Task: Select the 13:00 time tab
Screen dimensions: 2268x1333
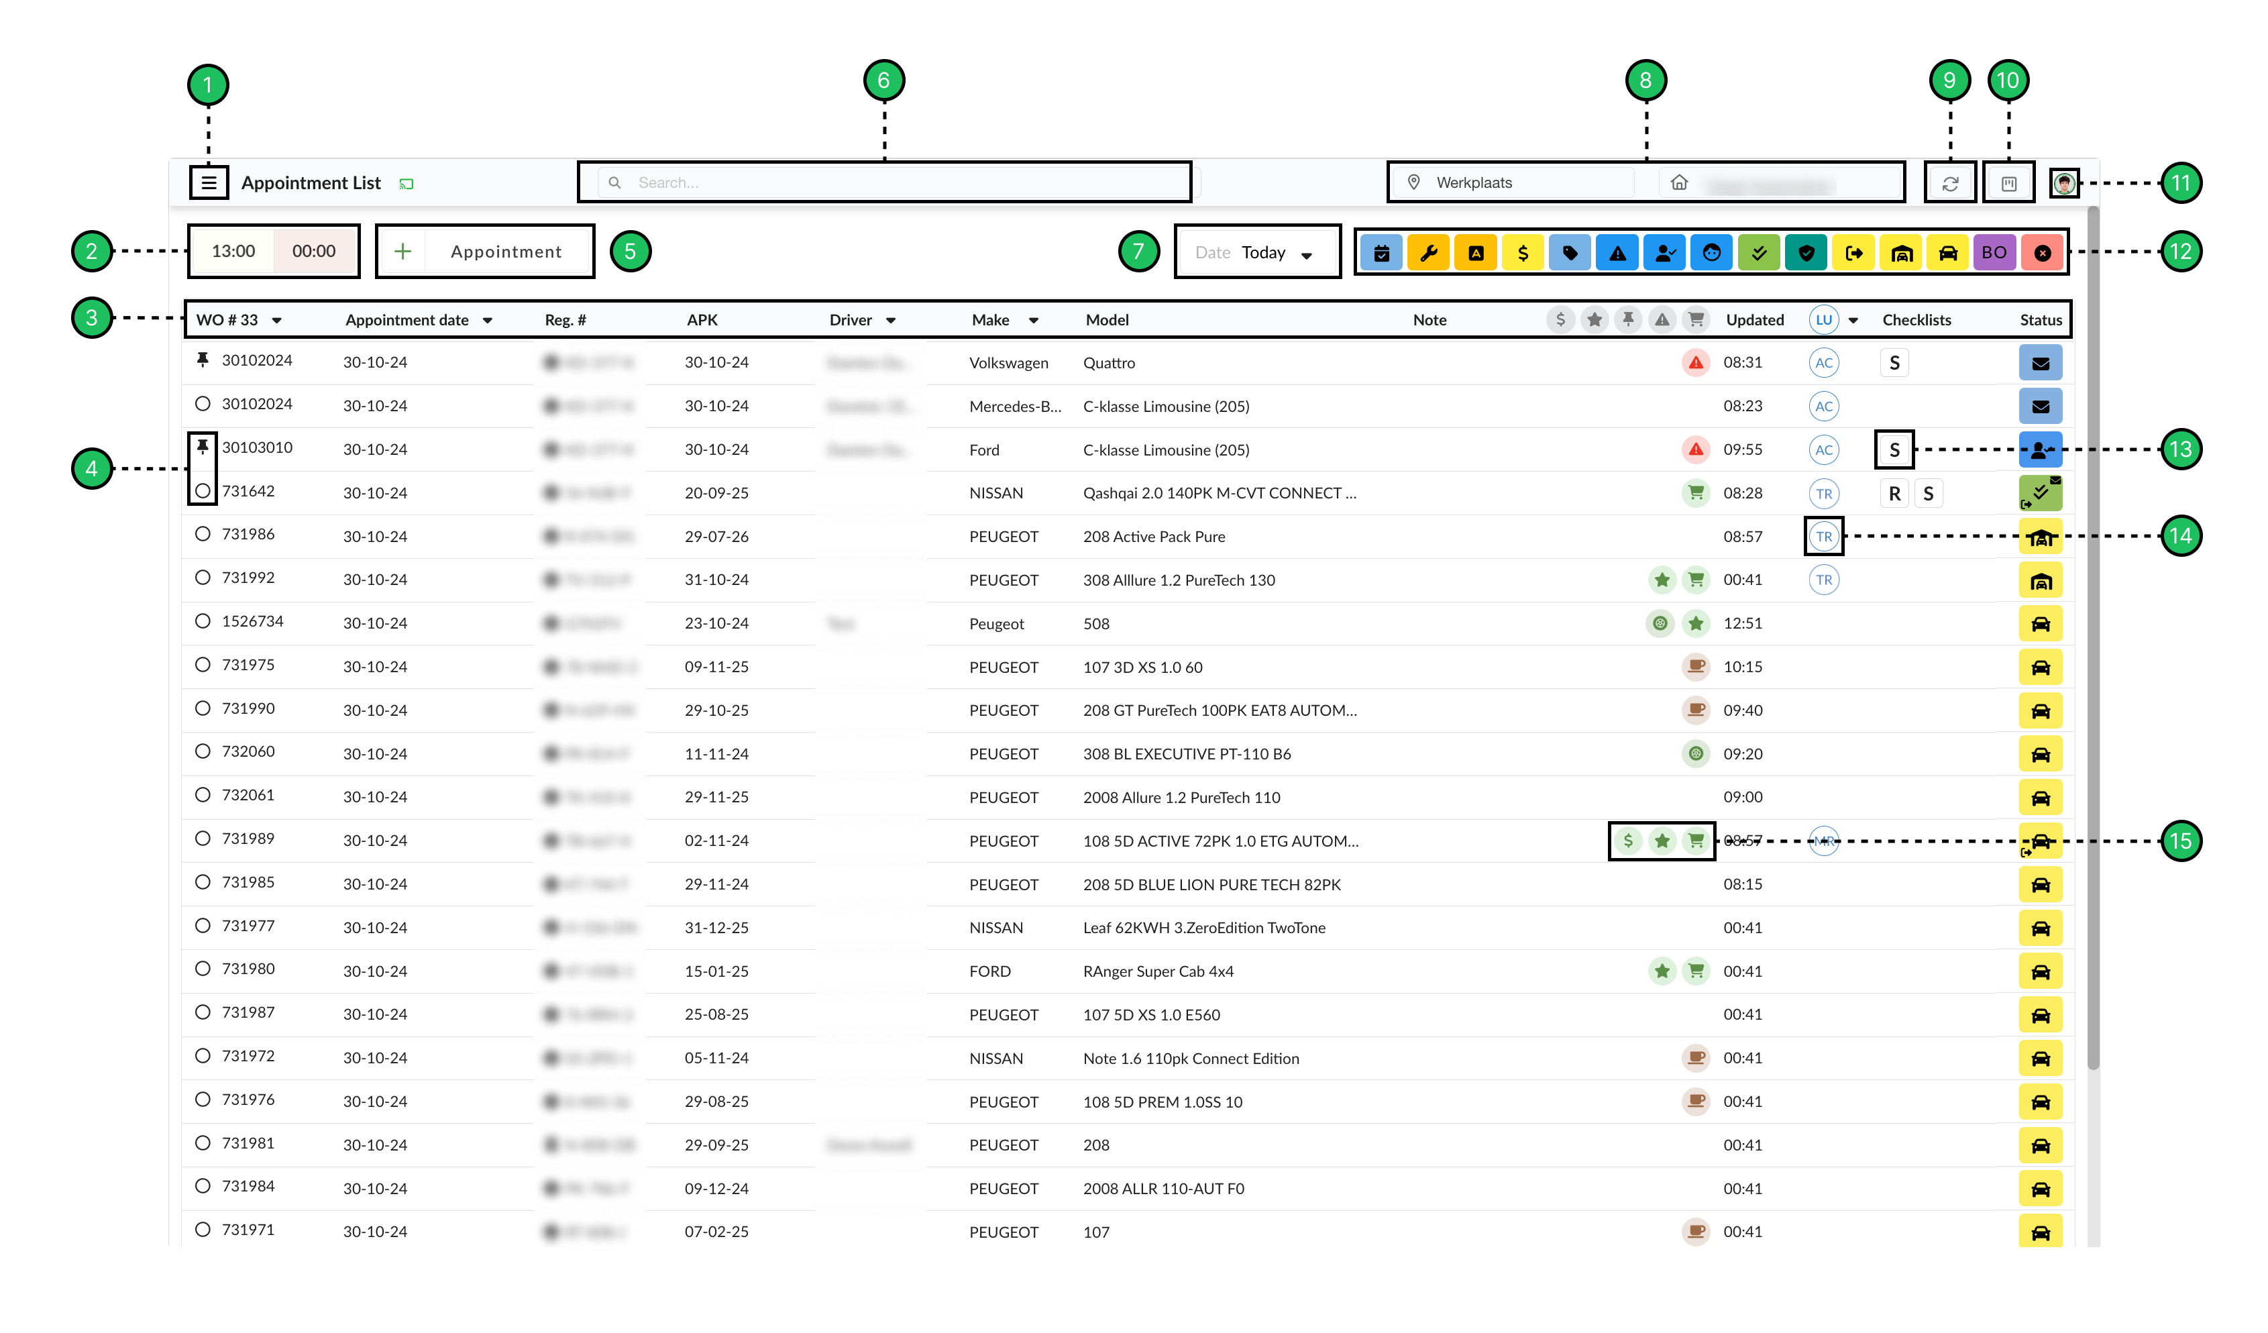Action: click(233, 251)
